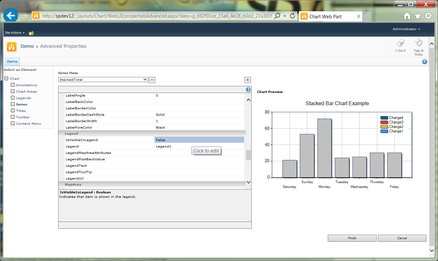Edit the Legend value Legend1
438x261 pixels.
click(199, 146)
